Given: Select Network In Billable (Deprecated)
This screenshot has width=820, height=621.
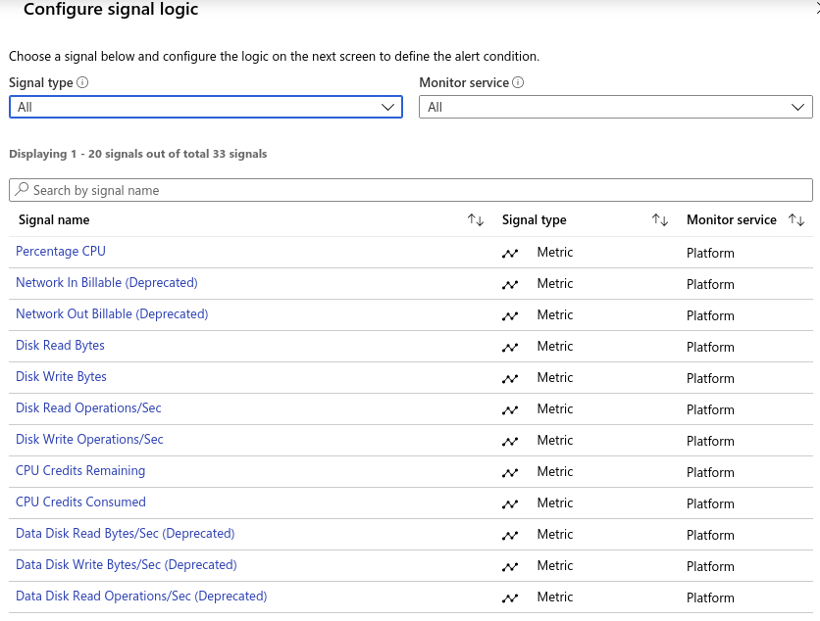Looking at the screenshot, I should [x=106, y=283].
